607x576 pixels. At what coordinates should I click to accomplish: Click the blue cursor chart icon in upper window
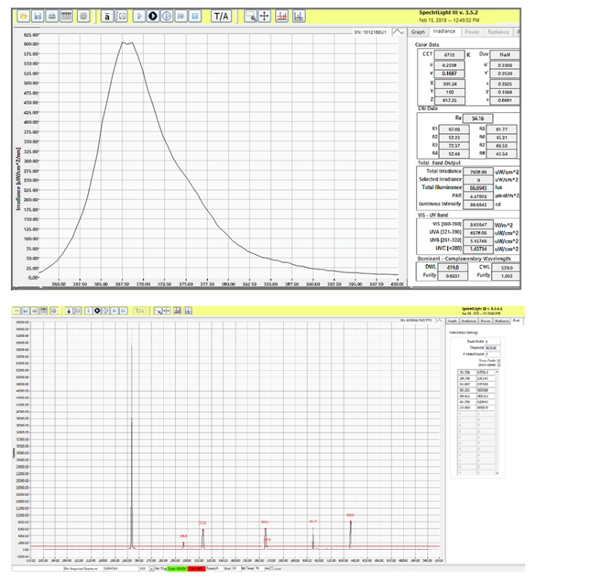pyautogui.click(x=299, y=16)
